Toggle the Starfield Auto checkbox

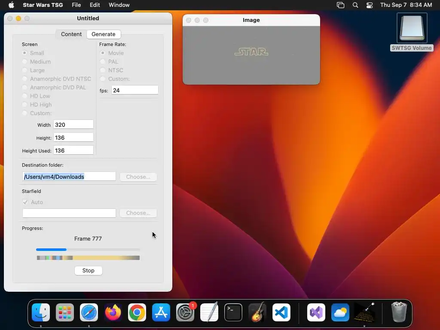click(x=25, y=202)
